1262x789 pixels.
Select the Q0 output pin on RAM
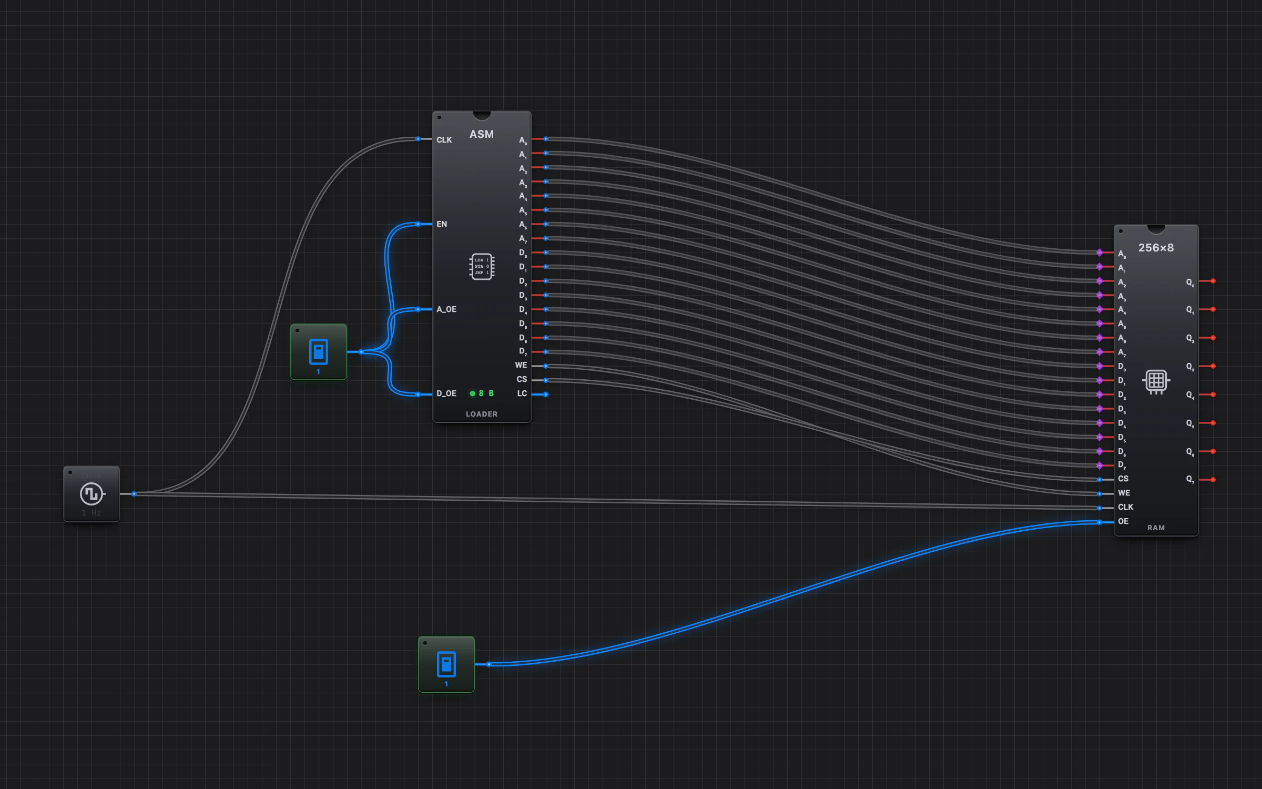[1213, 281]
